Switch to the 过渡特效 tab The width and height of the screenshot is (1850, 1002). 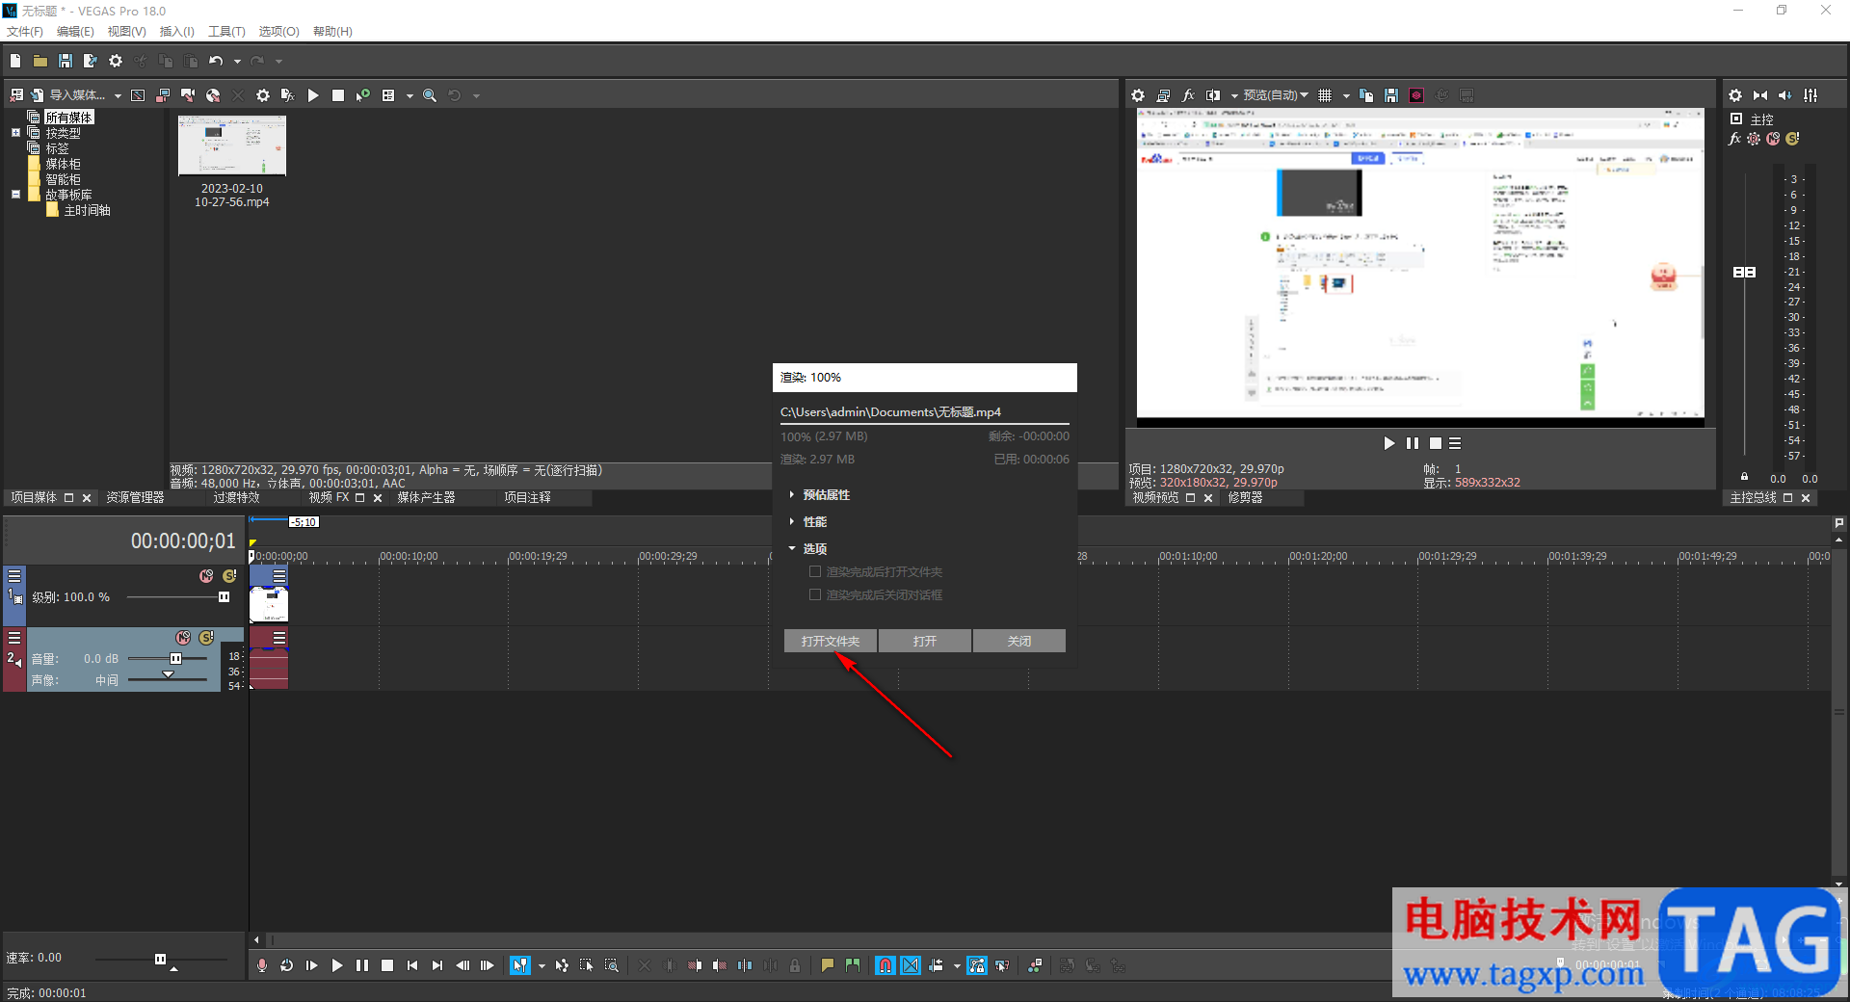click(236, 498)
